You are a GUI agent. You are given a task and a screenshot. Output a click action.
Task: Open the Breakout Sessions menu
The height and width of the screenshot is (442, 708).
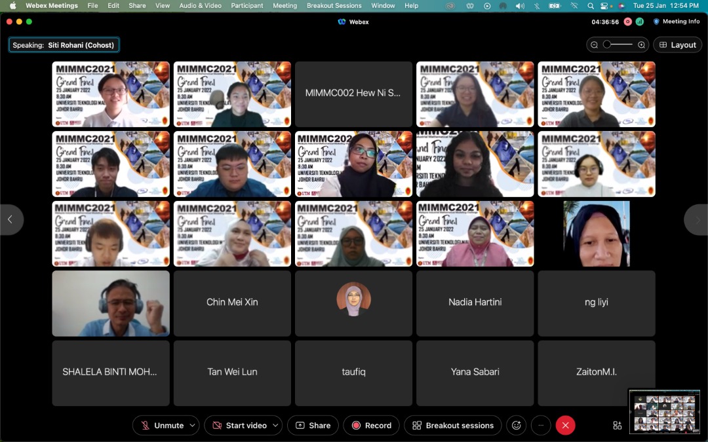[334, 6]
